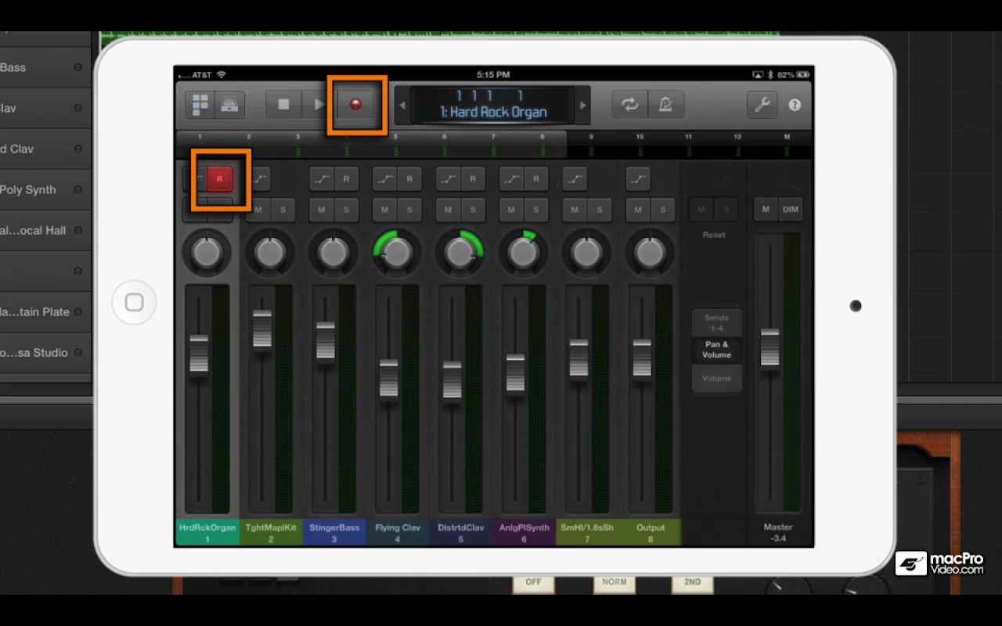Start recording with the red record button
Viewport: 1002px width, 626px height.
pyautogui.click(x=355, y=104)
